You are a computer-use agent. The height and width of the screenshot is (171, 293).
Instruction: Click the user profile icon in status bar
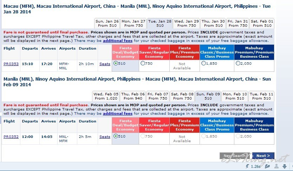[276, 166]
